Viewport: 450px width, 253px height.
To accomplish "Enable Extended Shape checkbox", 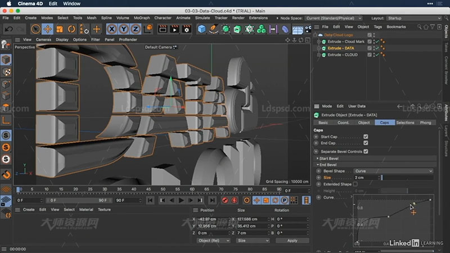I will [x=355, y=184].
